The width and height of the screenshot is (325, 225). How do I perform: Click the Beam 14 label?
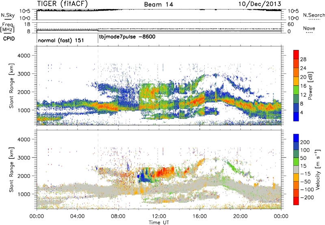(x=158, y=4)
